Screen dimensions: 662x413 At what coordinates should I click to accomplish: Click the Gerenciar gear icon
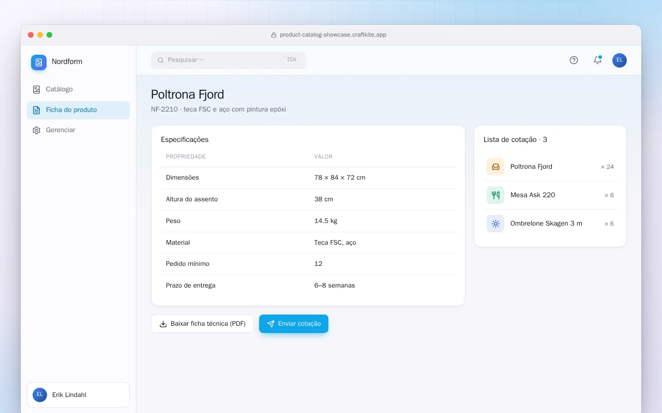click(x=36, y=130)
